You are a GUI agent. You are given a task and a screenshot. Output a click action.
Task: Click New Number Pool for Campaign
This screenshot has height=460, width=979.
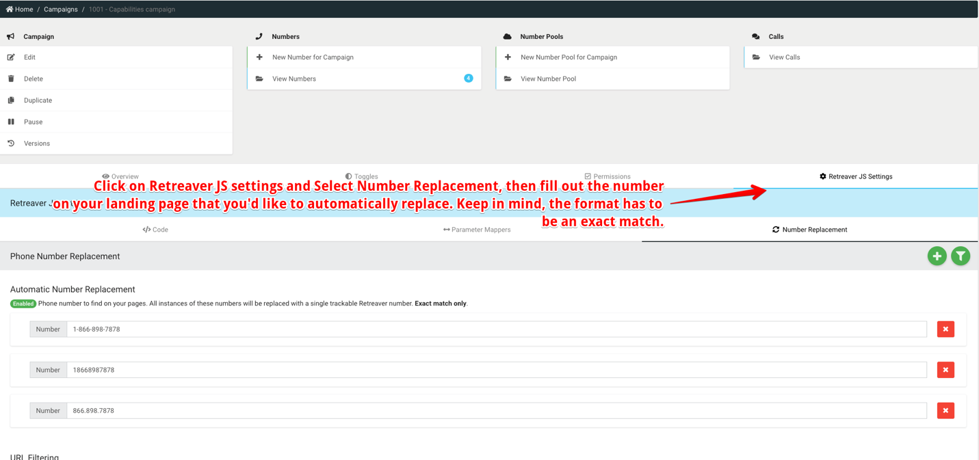[x=569, y=57]
